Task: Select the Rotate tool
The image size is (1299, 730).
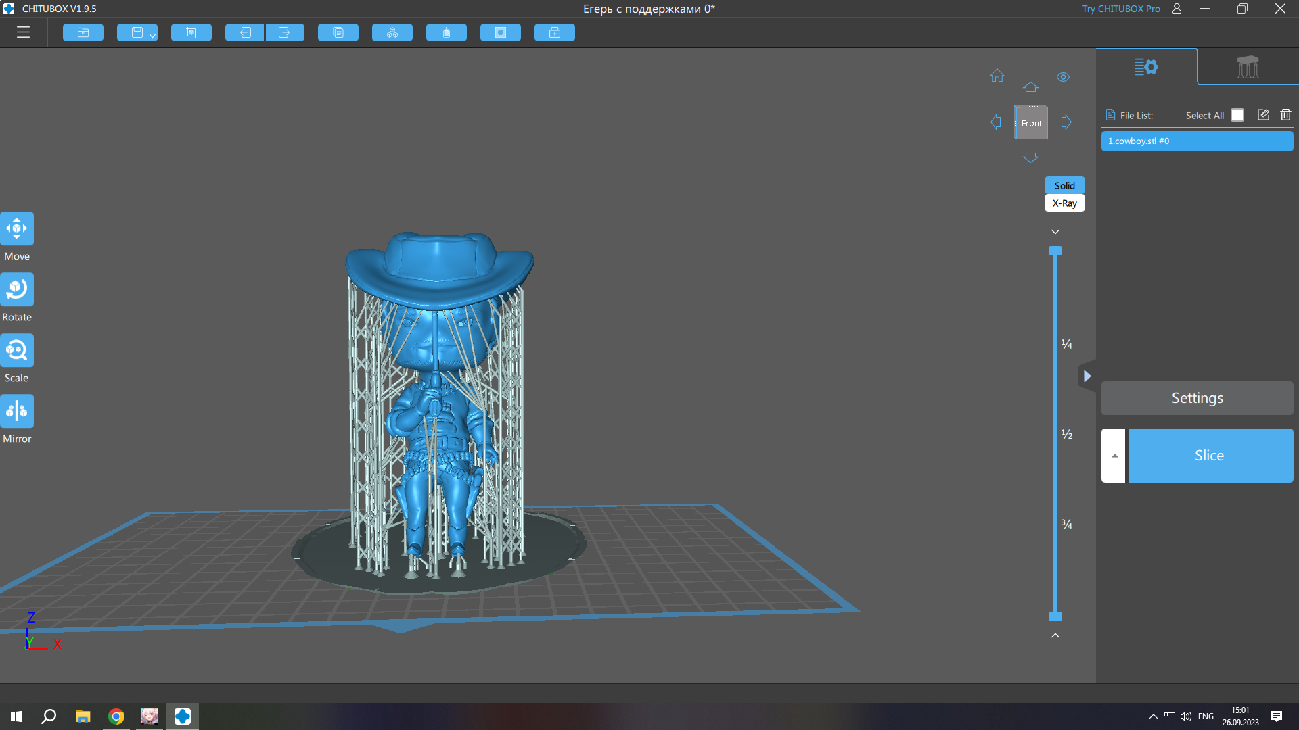Action: click(17, 289)
